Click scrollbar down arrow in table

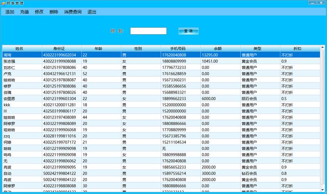click(x=322, y=189)
